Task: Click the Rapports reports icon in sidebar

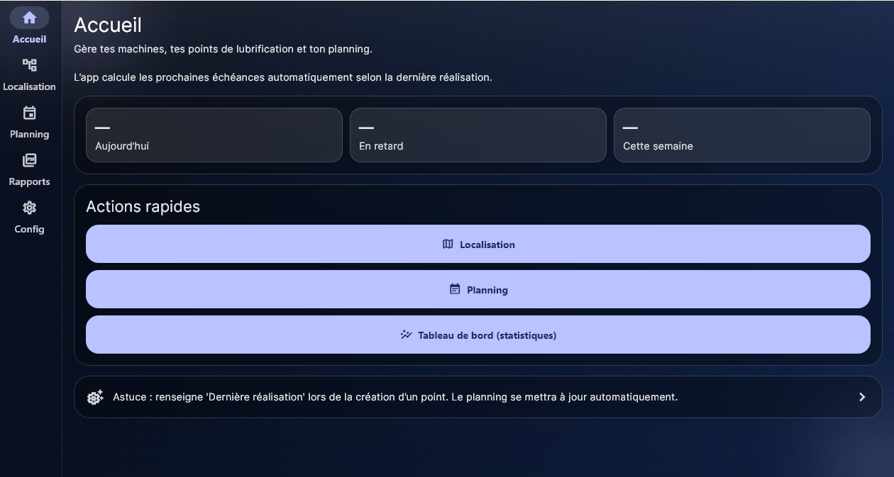Action: click(x=29, y=159)
